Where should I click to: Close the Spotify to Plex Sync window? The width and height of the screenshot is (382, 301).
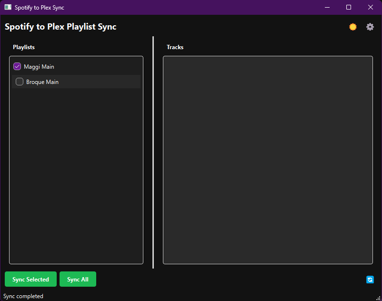tap(370, 7)
